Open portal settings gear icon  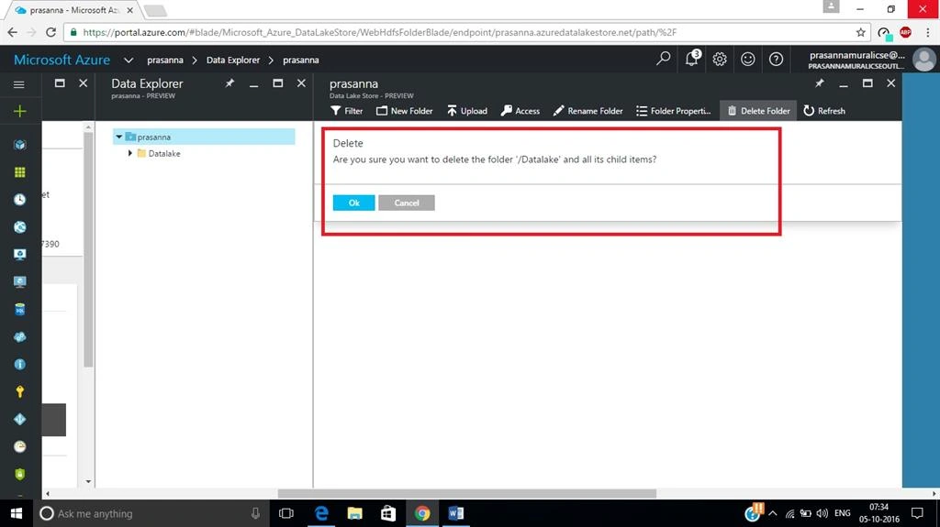[x=720, y=60]
